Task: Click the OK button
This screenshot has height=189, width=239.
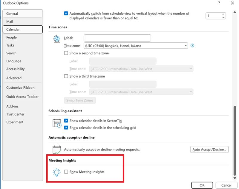Action: (202, 185)
